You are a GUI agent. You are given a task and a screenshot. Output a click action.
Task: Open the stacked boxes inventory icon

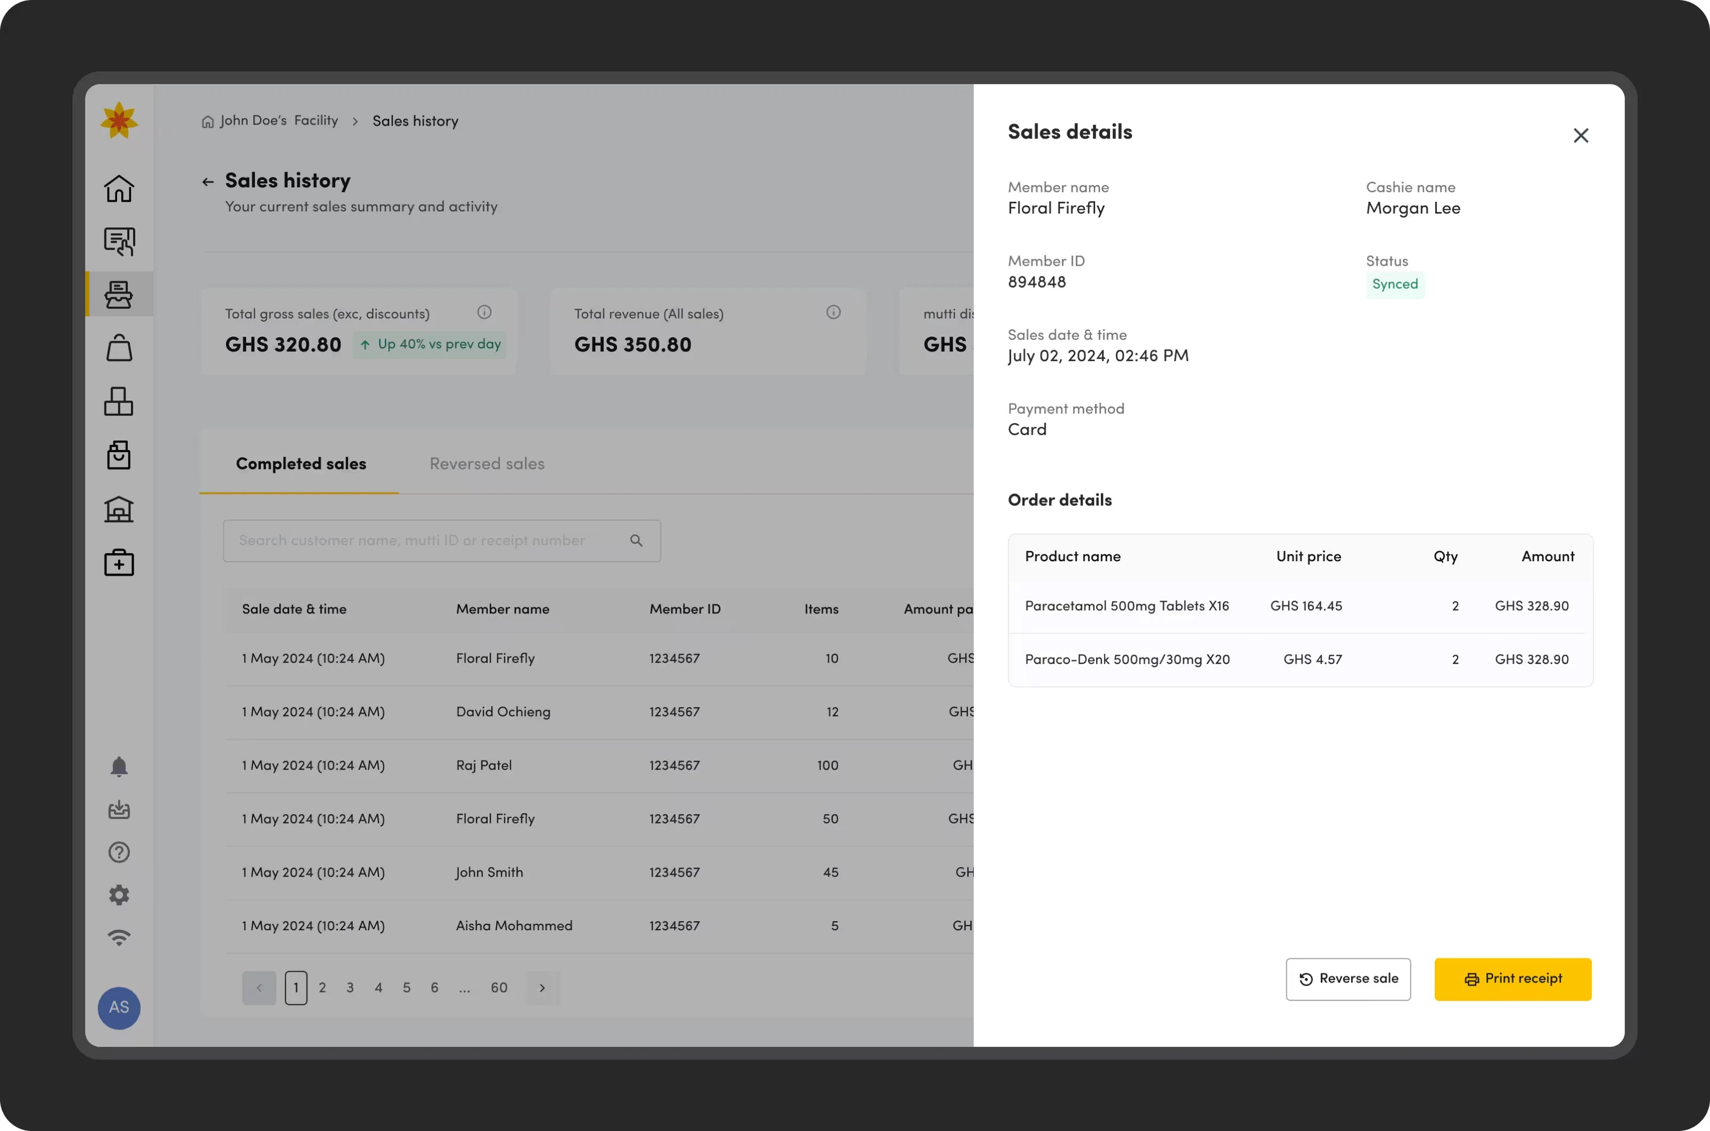coord(119,401)
